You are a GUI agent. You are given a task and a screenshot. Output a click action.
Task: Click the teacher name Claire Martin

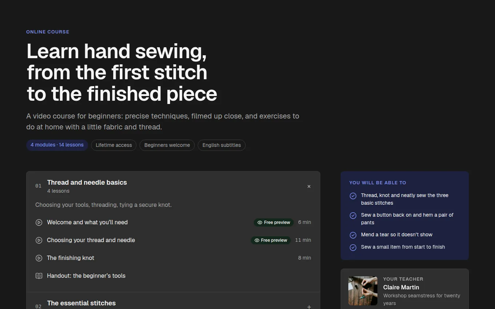point(401,287)
